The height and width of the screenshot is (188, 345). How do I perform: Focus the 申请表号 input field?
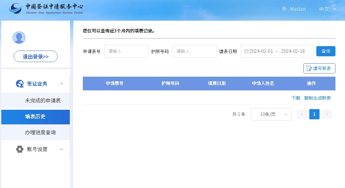(x=126, y=51)
